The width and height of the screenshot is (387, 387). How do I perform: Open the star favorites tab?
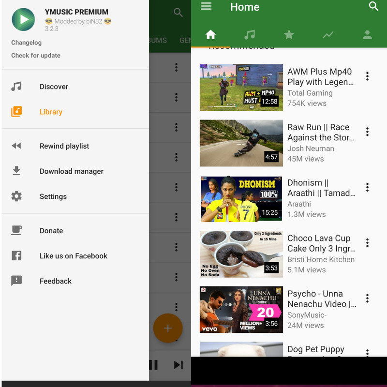pyautogui.click(x=289, y=34)
